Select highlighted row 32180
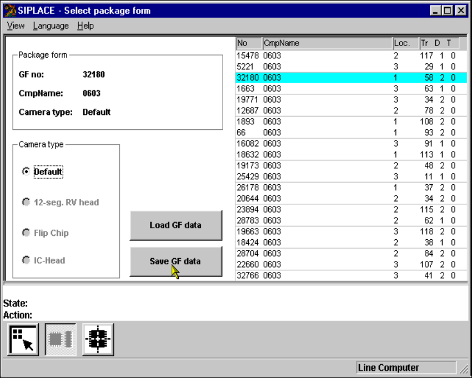The image size is (472, 378). coord(351,78)
